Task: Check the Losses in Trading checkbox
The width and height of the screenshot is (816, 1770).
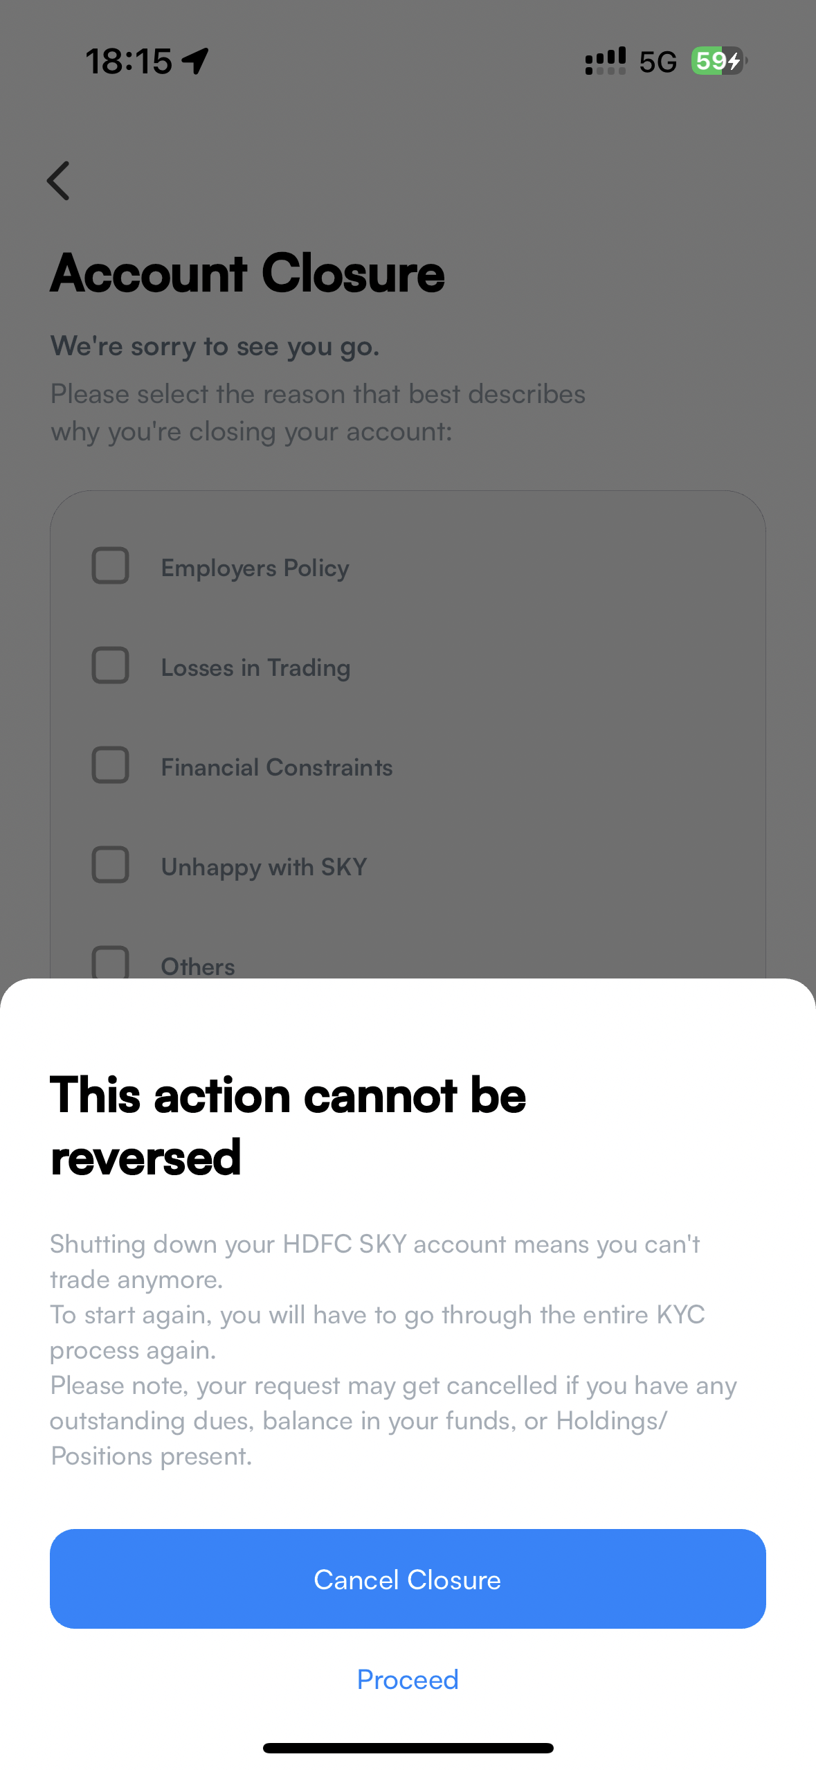Action: 111,665
